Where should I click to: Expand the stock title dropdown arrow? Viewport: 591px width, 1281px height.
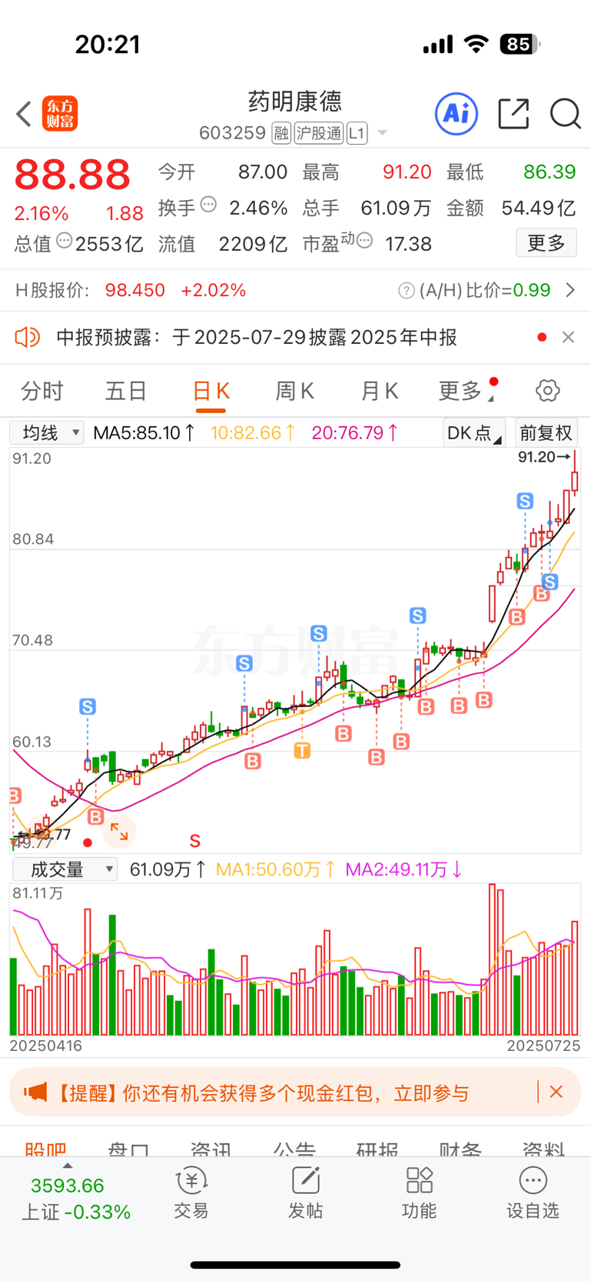382,134
